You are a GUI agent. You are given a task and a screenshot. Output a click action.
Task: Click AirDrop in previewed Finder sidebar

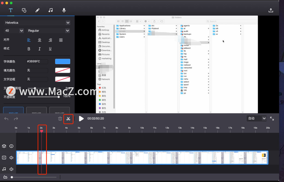104,30
